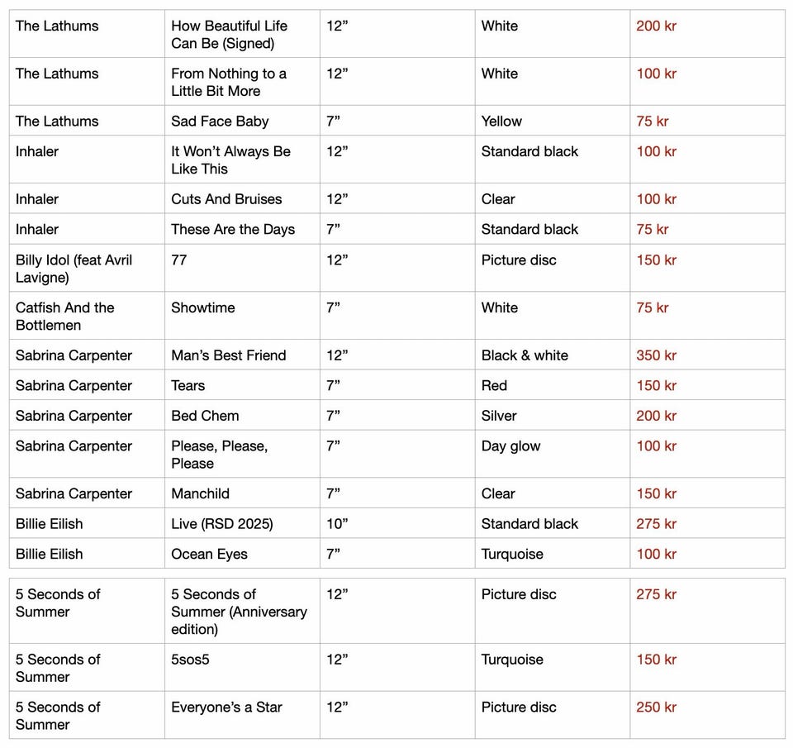
Task: Select the Yellow color cell
Action: click(x=501, y=121)
